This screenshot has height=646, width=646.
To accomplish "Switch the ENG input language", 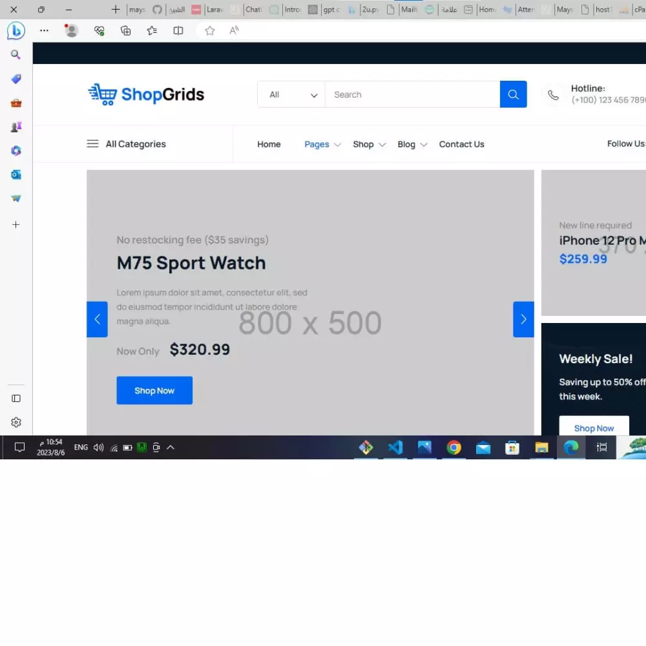I will point(81,448).
